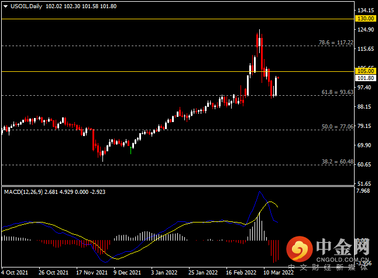
Task: Select the 134.15 price scale value
Action: click(x=366, y=11)
